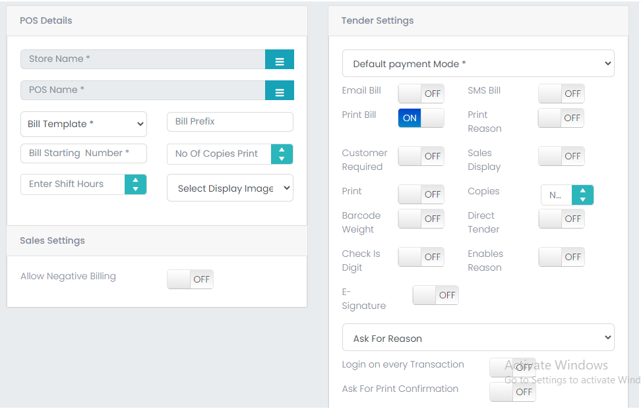
Task: Open the Bill Template dropdown
Action: (84, 124)
